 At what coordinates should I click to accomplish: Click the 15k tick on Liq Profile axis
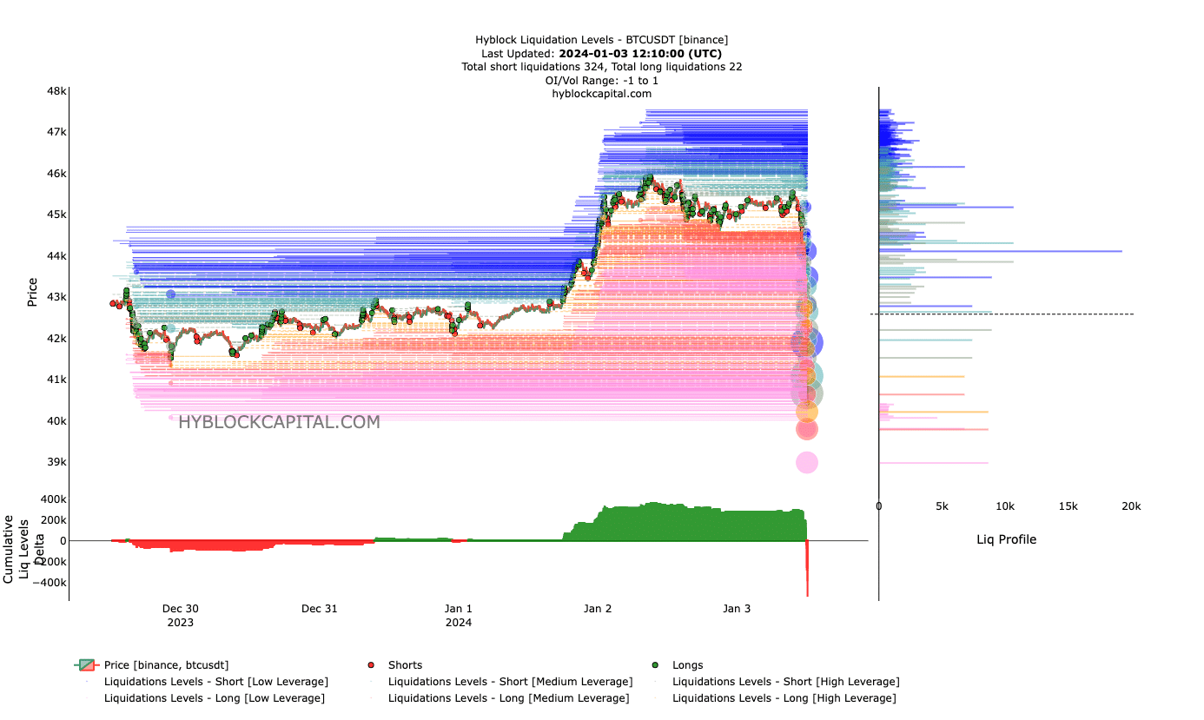[1068, 506]
